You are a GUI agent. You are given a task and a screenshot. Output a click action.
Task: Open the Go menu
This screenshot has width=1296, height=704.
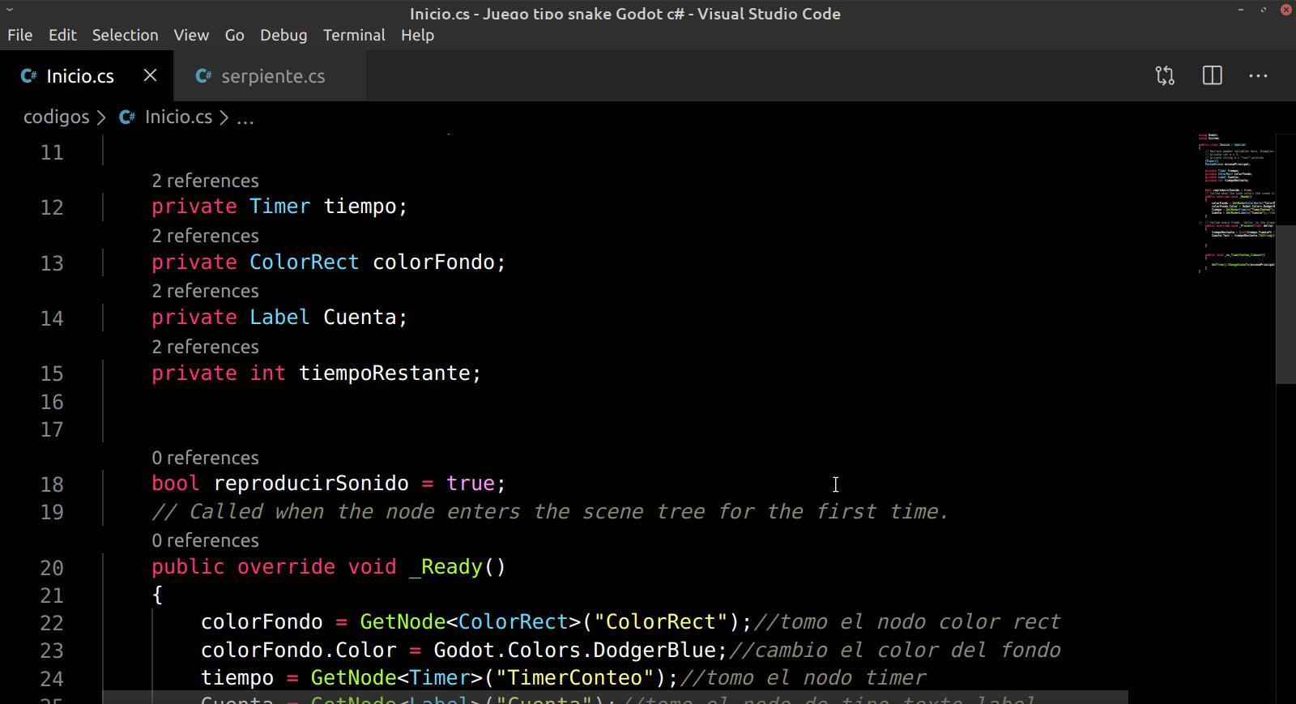[234, 35]
